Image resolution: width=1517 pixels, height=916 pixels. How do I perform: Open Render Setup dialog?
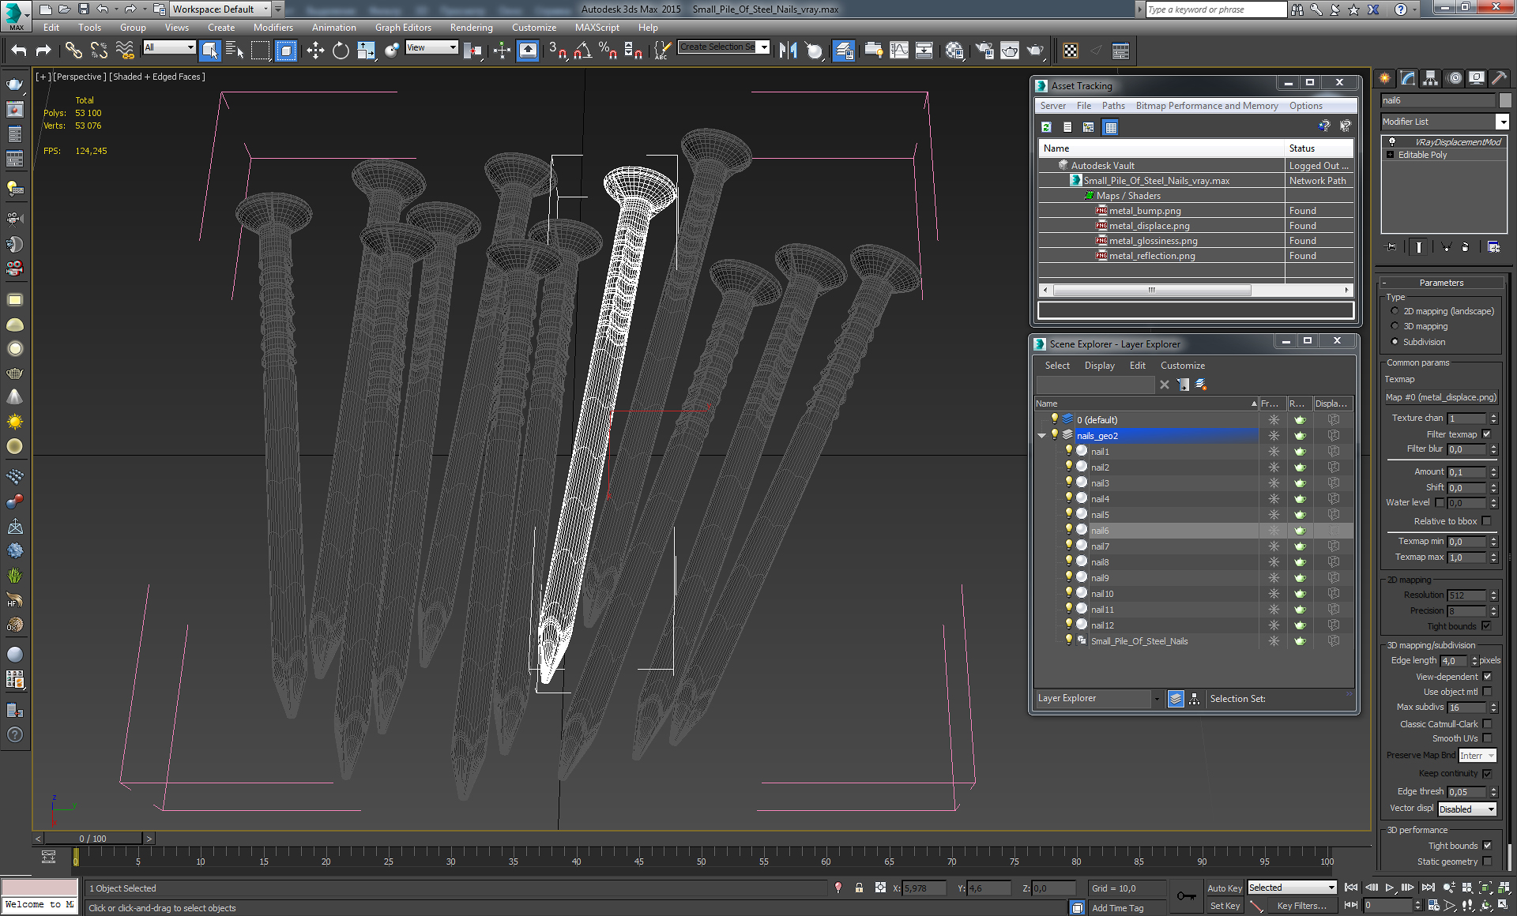pos(984,51)
